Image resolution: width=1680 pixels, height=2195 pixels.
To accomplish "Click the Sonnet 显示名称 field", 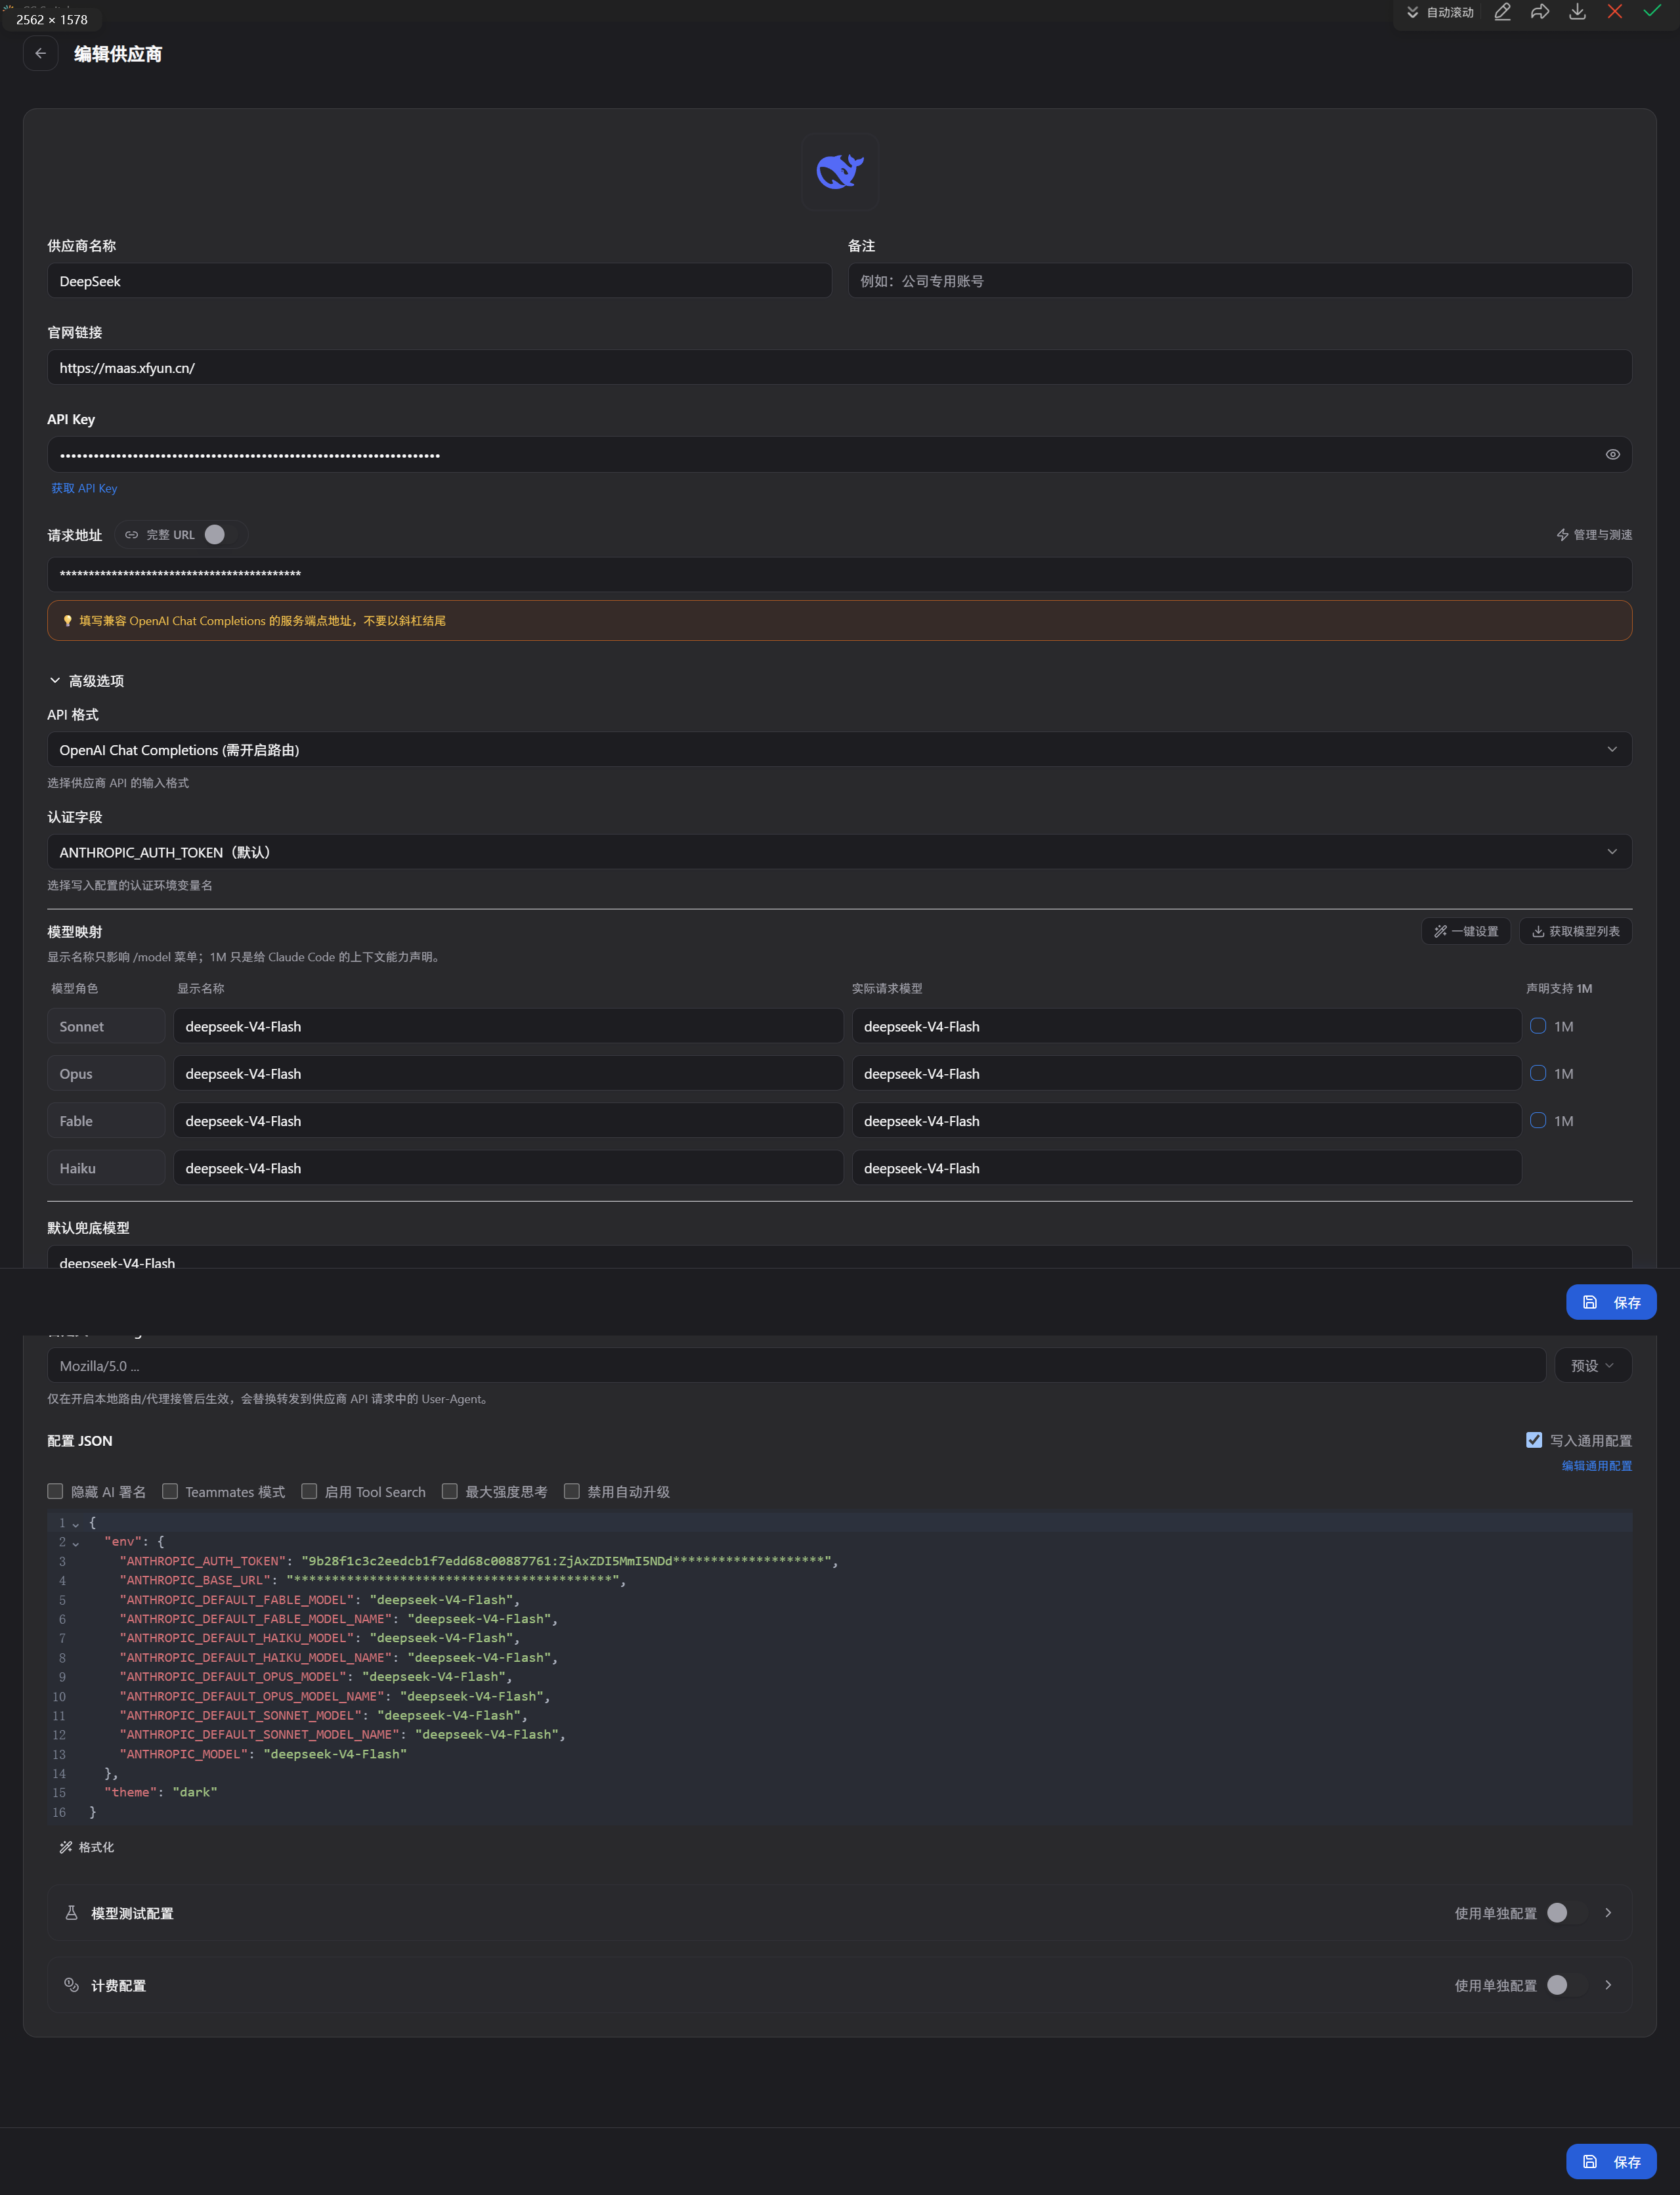I will 508,1026.
